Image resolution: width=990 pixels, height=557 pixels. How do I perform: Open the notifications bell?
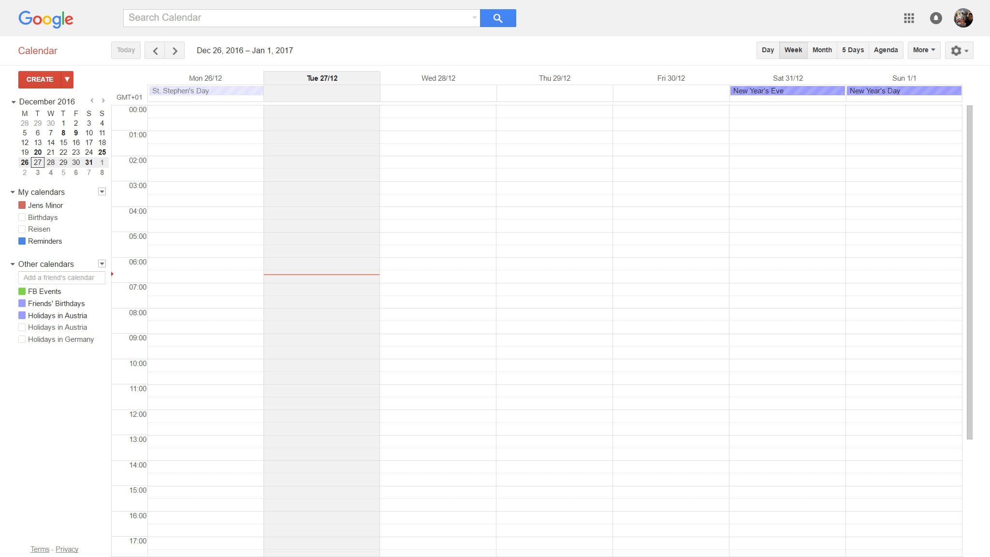[x=936, y=18]
